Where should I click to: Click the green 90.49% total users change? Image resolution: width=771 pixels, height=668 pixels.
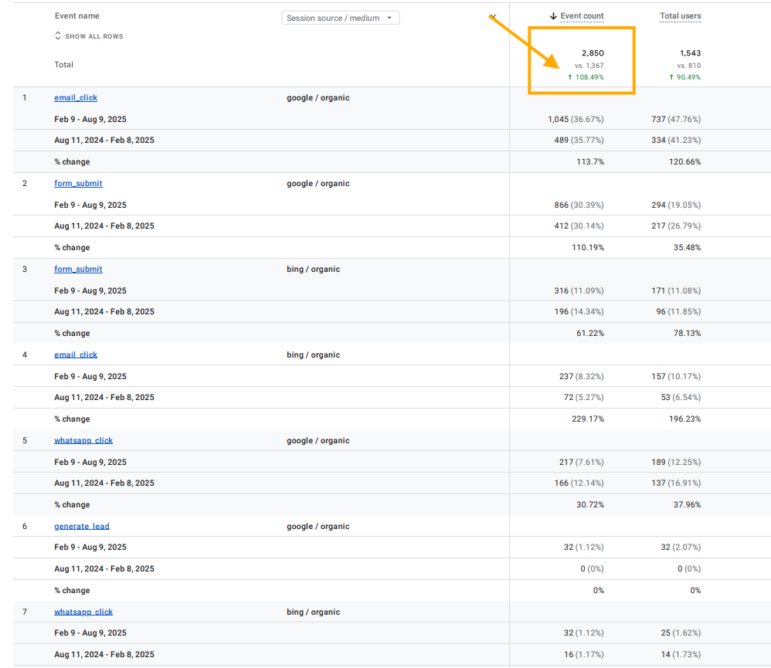pos(685,77)
